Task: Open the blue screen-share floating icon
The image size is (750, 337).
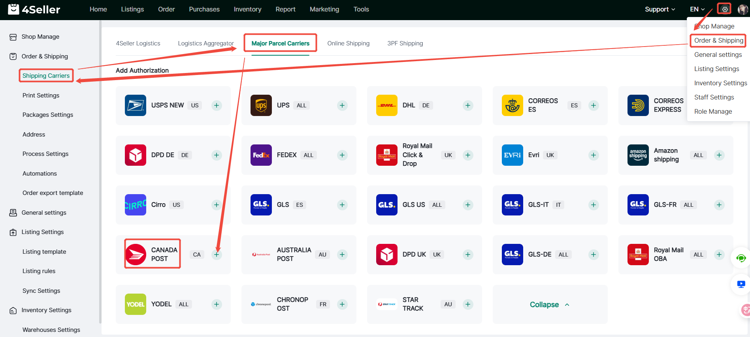Action: pyautogui.click(x=741, y=284)
